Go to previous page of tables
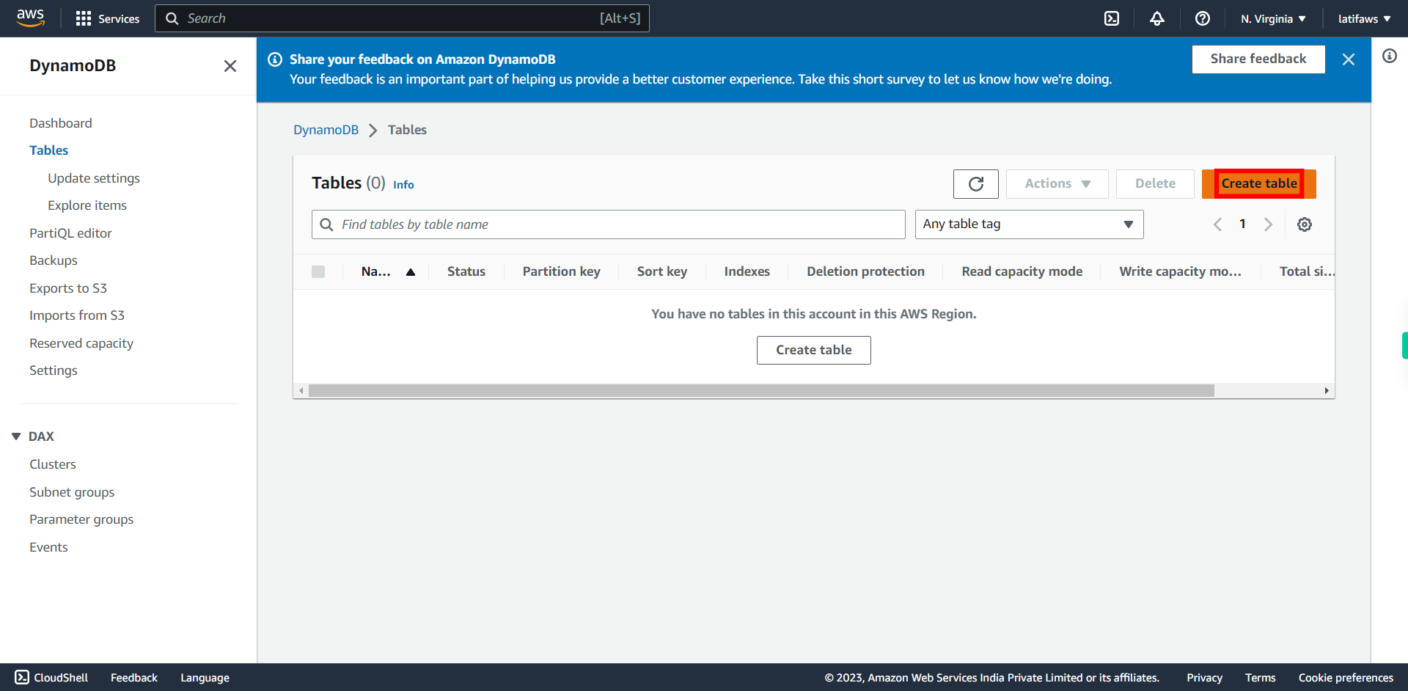The width and height of the screenshot is (1408, 691). point(1217,224)
